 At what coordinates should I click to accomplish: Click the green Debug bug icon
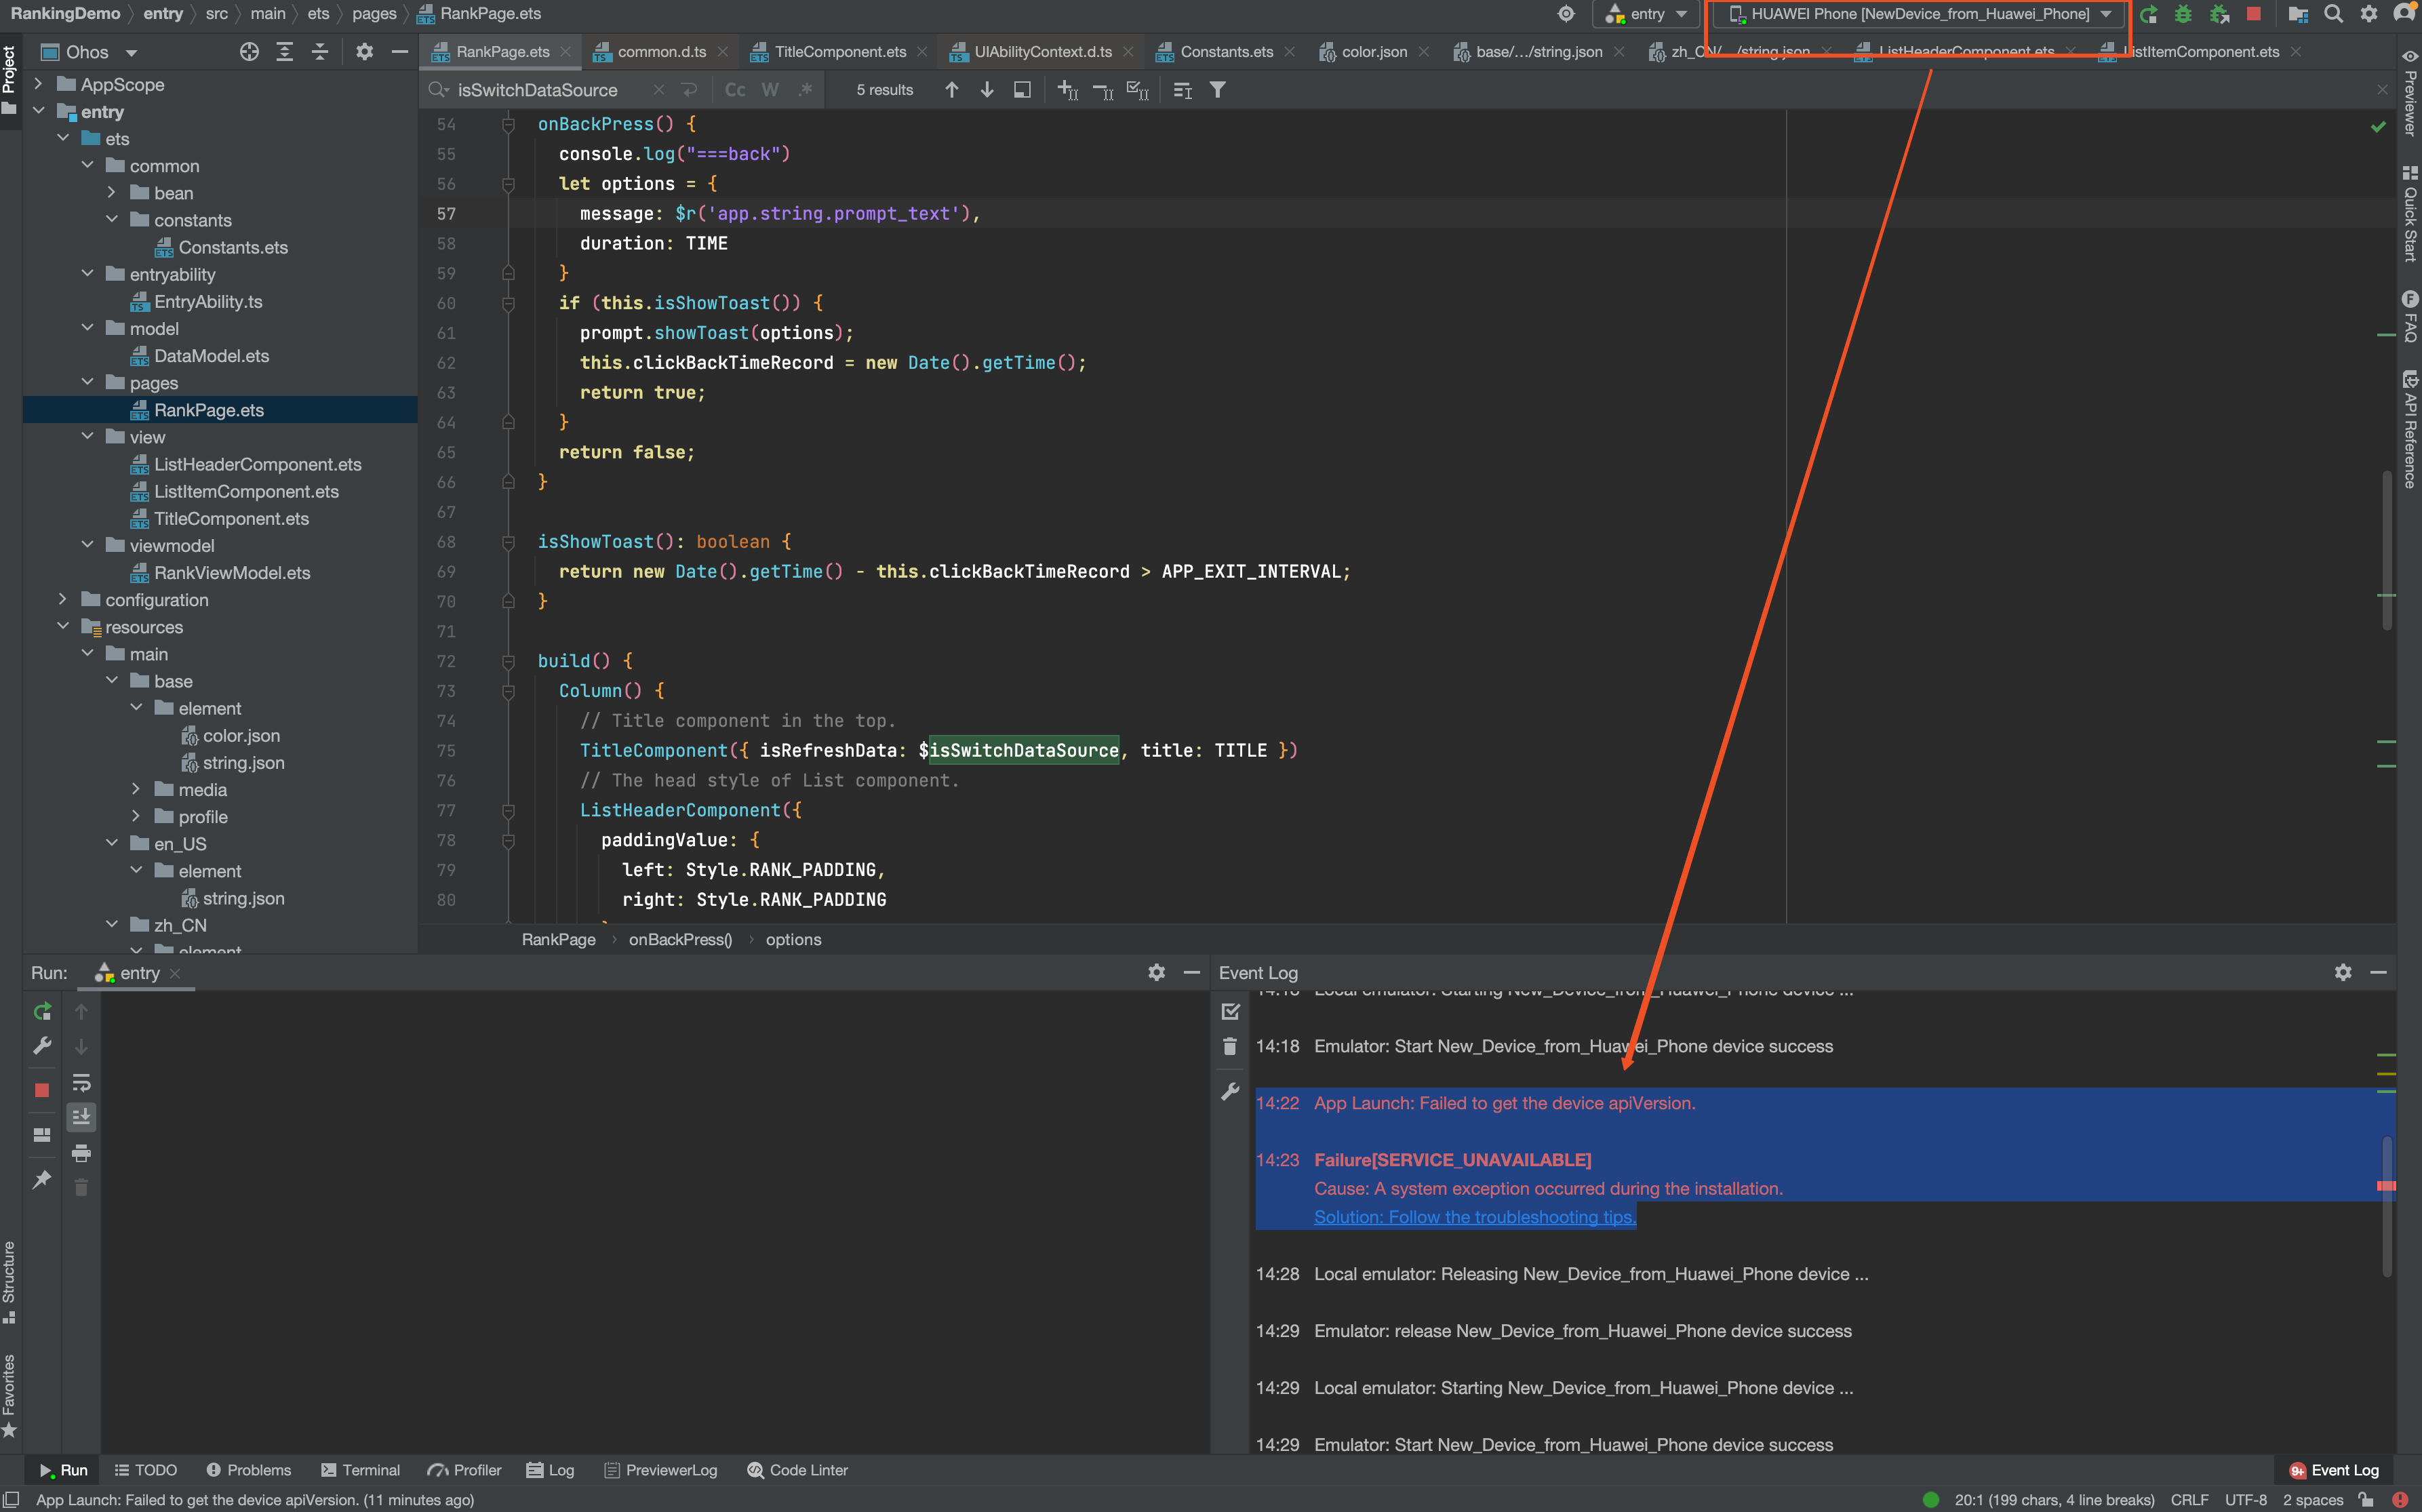[x=2183, y=14]
